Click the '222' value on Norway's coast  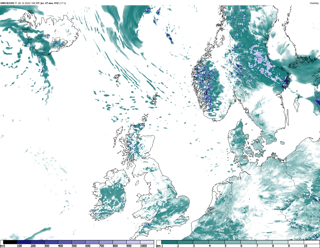point(229,15)
